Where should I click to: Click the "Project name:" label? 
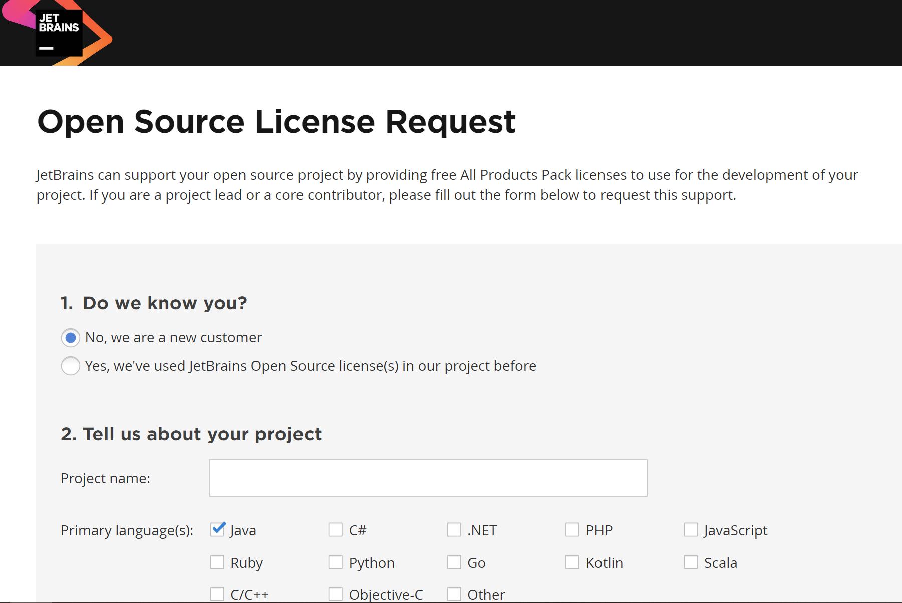105,478
